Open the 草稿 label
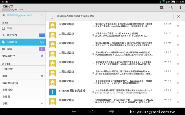The height and width of the screenshot is (115, 185). click(x=23, y=103)
